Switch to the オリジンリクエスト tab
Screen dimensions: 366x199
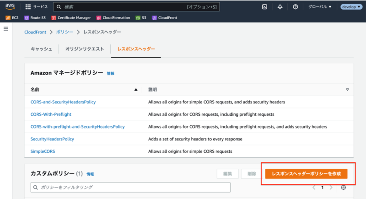pos(85,49)
